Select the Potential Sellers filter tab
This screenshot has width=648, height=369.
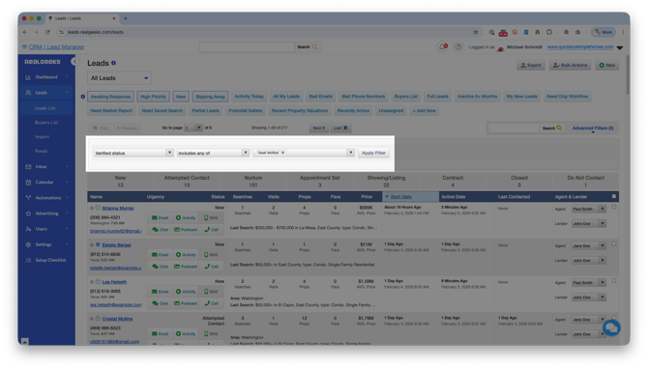click(246, 111)
